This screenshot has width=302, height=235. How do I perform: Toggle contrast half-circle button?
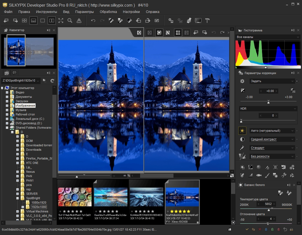pos(242,139)
